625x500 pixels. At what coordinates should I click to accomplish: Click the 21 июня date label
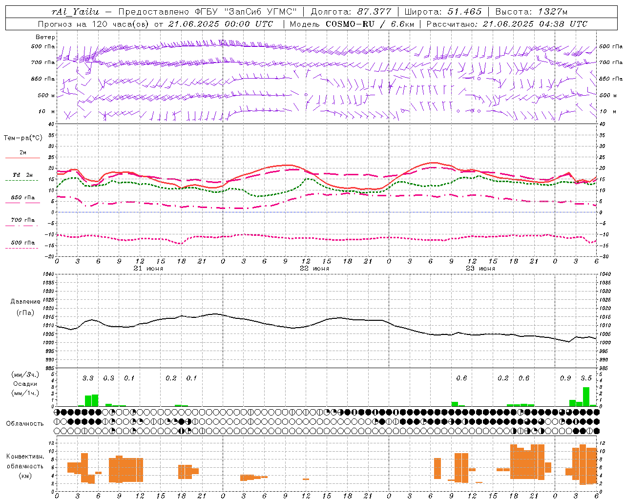click(148, 269)
